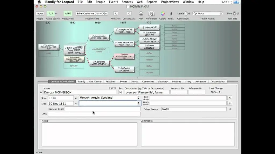Toggle the A/PV Project View button
The image size is (275, 154).
pos(68,13)
